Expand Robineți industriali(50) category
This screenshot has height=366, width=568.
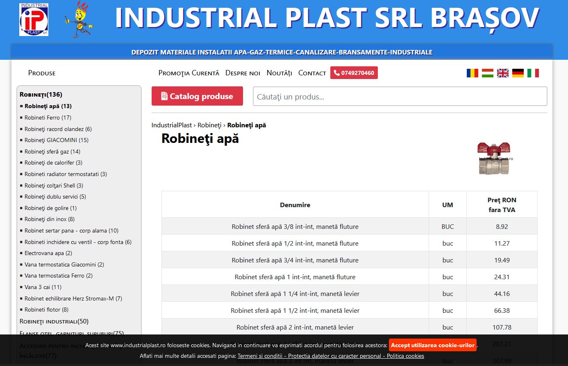(x=54, y=321)
